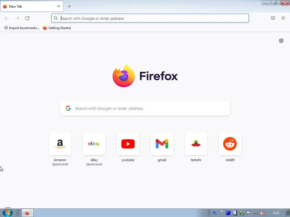Viewport: 290px width, 217px height.
Task: Click the blue grid tray icon
Action: (x=228, y=213)
